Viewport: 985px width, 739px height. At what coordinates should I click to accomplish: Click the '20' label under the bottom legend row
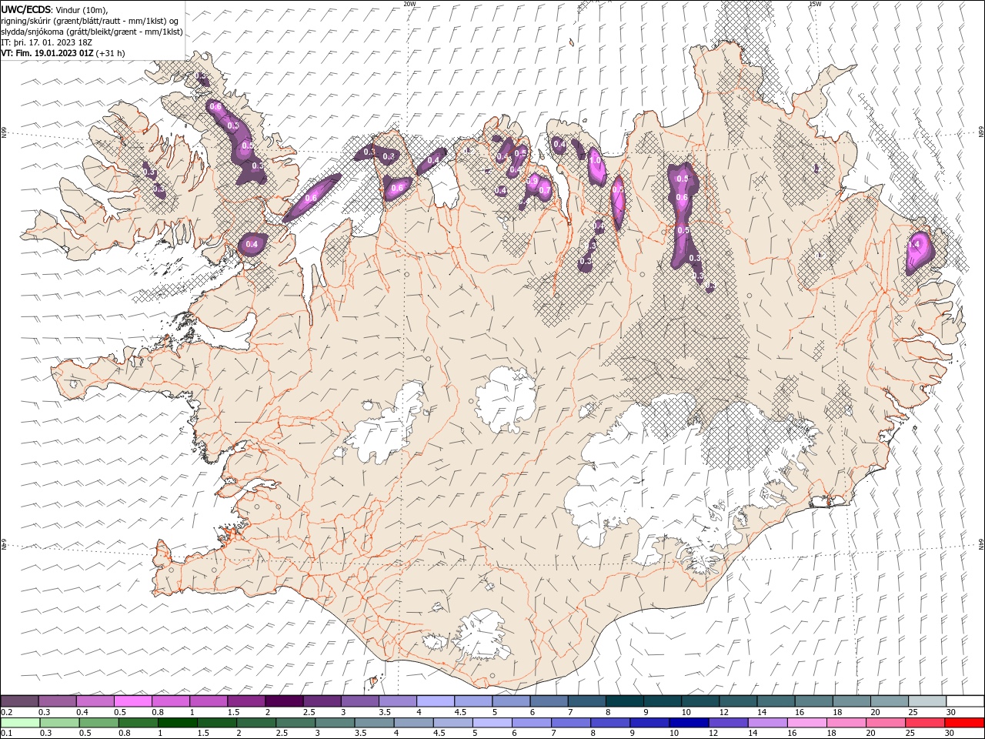click(x=873, y=734)
